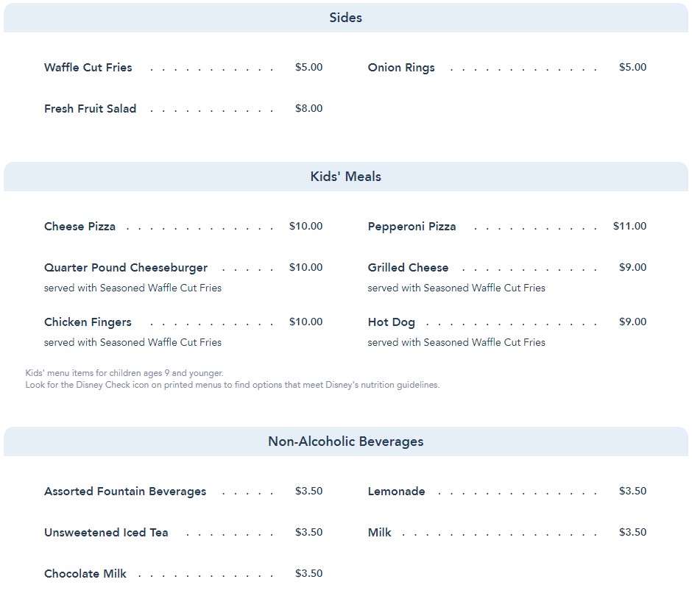The height and width of the screenshot is (596, 692).
Task: Select Waffle Cut Fries menu item
Action: click(x=88, y=68)
